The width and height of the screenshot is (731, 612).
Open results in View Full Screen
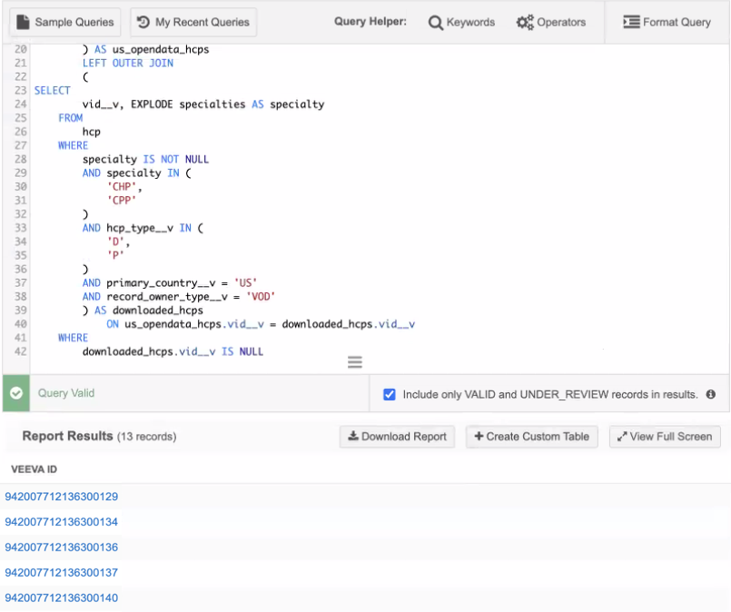664,437
